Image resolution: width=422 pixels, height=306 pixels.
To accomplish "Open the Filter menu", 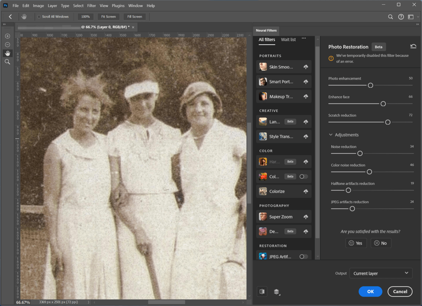I will tap(91, 5).
